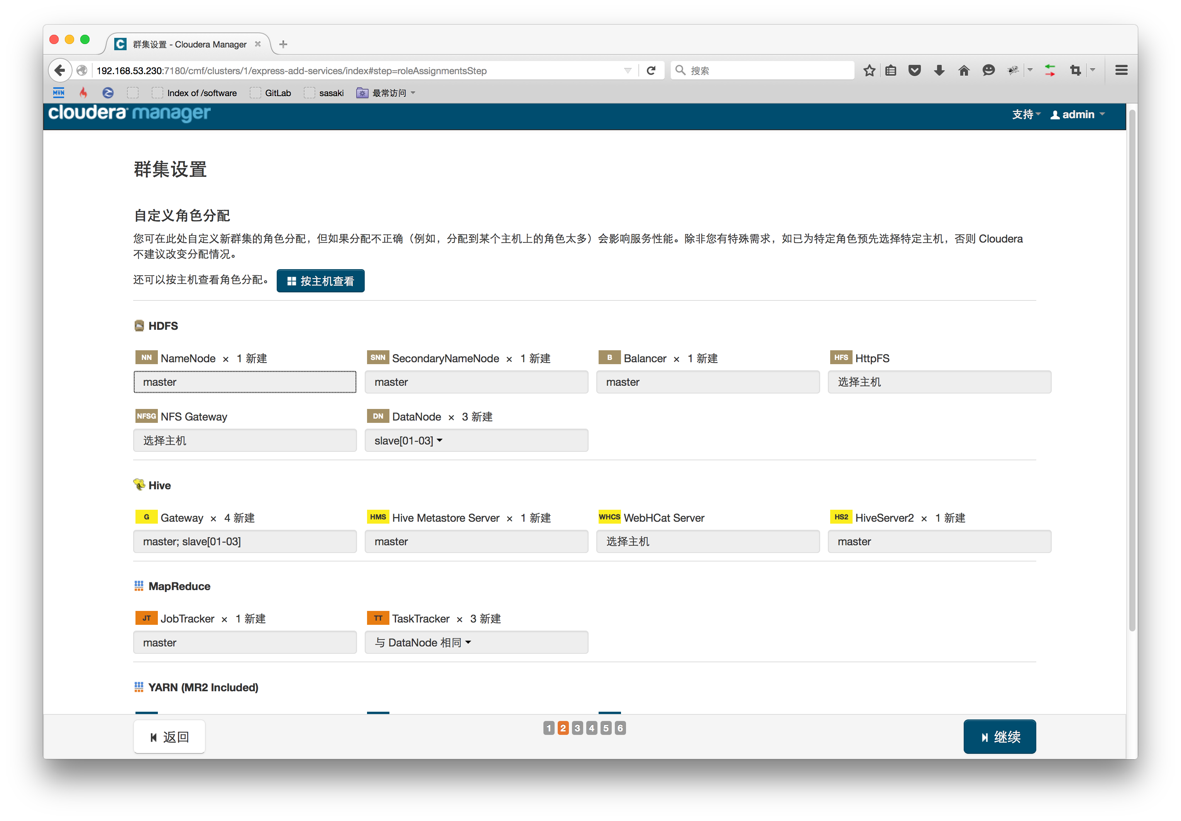Screen dimensions: 1181x821
Task: Open the Firefox hamburger menu icon
Action: pos(1121,70)
